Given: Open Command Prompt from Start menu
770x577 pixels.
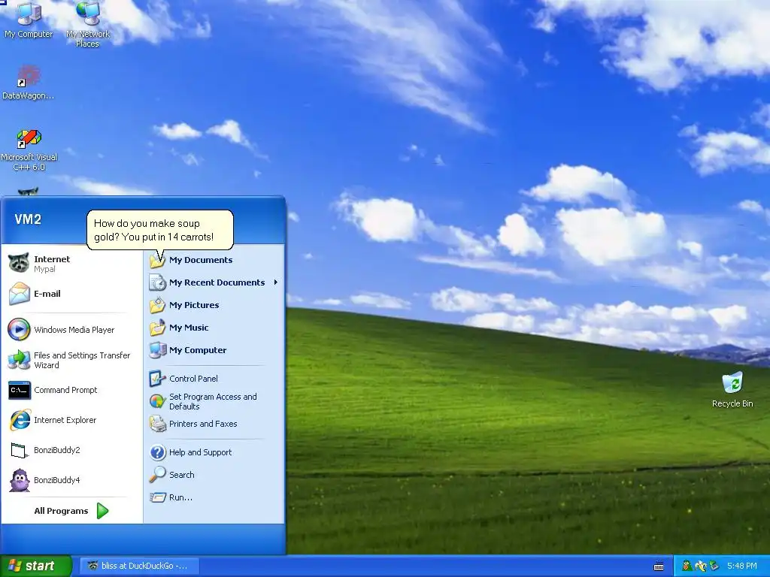Looking at the screenshot, I should click(x=72, y=390).
